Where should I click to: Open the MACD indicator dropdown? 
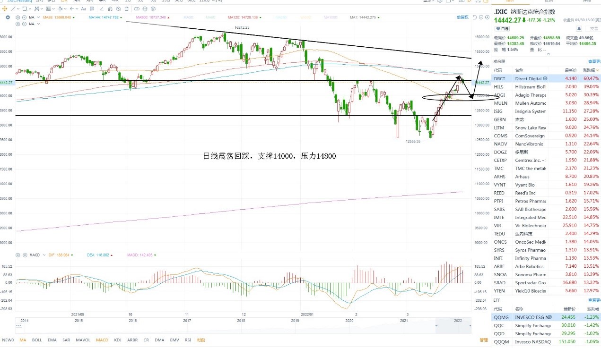(x=44, y=255)
